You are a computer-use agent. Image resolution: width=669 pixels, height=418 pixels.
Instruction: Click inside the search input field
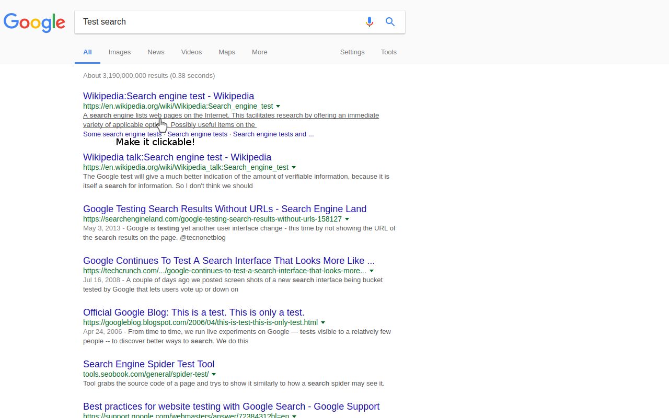tap(209, 22)
